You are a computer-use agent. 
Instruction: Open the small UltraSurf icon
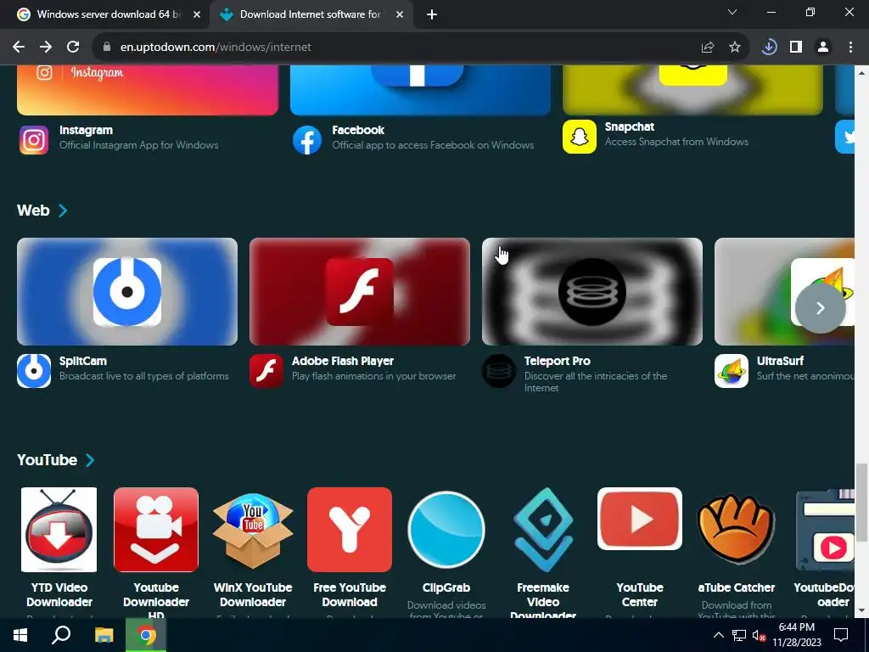click(x=731, y=370)
